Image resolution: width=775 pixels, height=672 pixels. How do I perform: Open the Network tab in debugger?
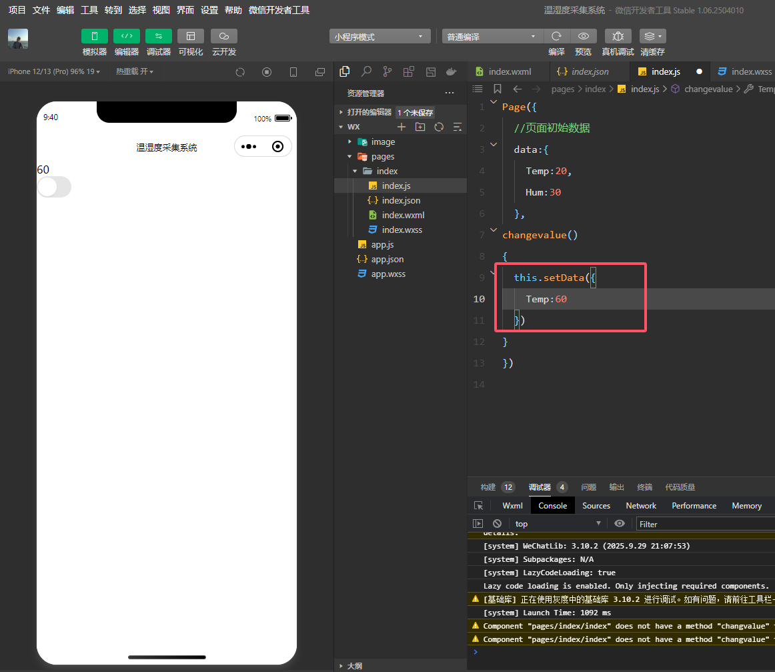click(x=641, y=506)
